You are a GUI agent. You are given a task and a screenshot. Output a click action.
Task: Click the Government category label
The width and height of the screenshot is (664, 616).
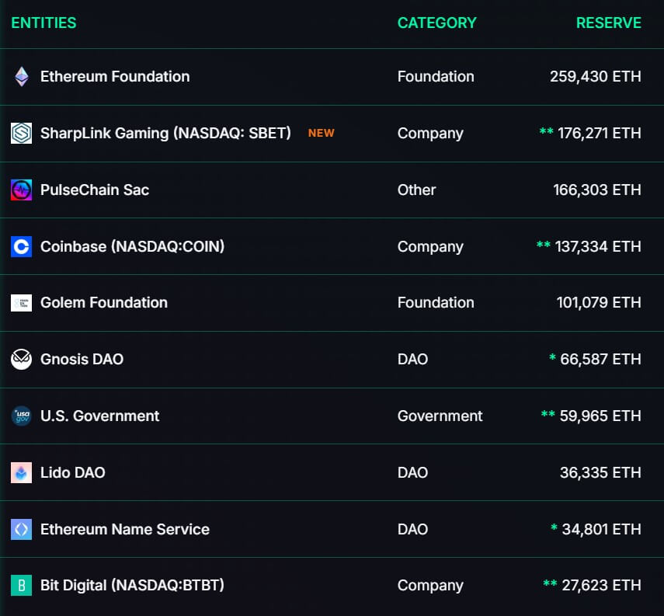[x=440, y=416]
